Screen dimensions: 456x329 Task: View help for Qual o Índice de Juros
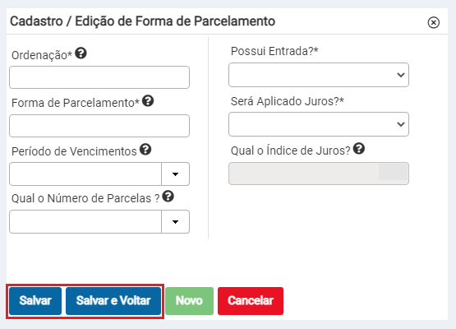(359, 149)
